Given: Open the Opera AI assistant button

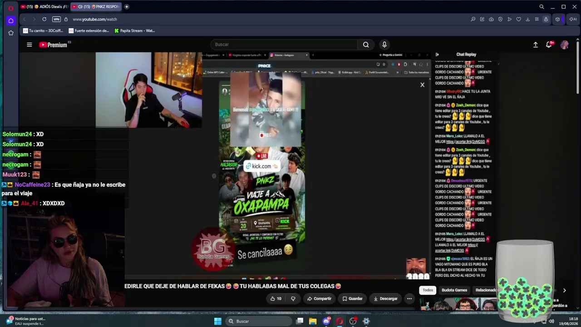Looking at the screenshot, I should (x=573, y=19).
